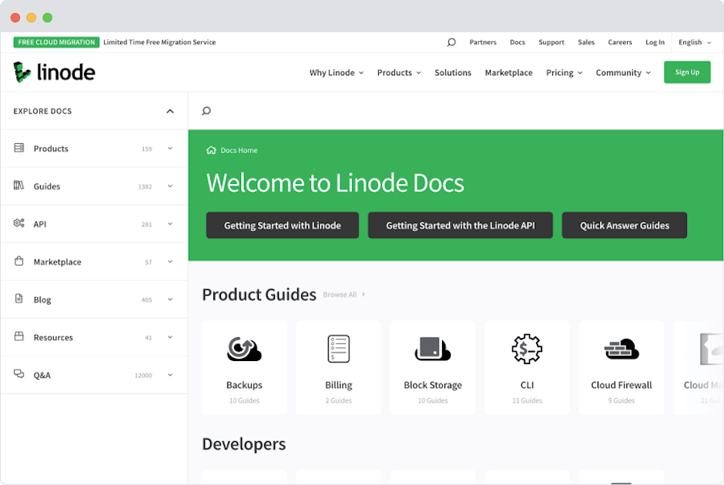Image resolution: width=724 pixels, height=485 pixels.
Task: Select the CLI gear icon
Action: 527,348
